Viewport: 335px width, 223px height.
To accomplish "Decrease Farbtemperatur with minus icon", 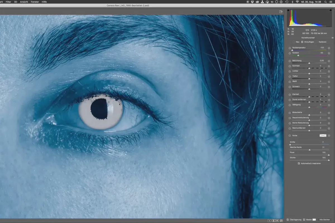I will point(289,48).
